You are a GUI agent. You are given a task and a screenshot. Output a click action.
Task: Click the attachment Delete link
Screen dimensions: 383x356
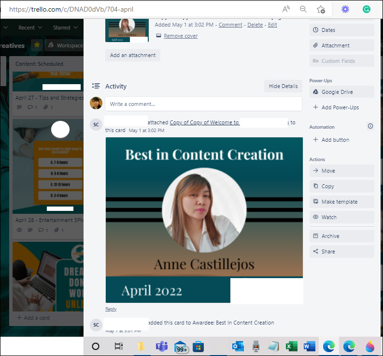255,25
